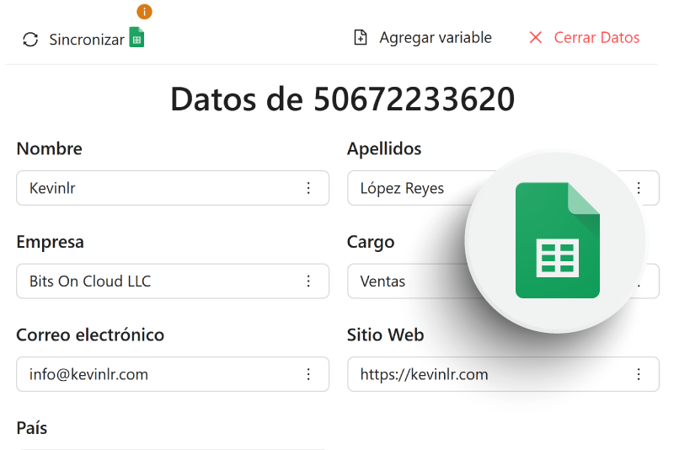The width and height of the screenshot is (674, 450).
Task: Click the Sitio Web input https://kevinlr.com
Action: [x=503, y=374]
